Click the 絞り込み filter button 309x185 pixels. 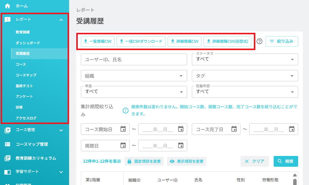pos(282,41)
